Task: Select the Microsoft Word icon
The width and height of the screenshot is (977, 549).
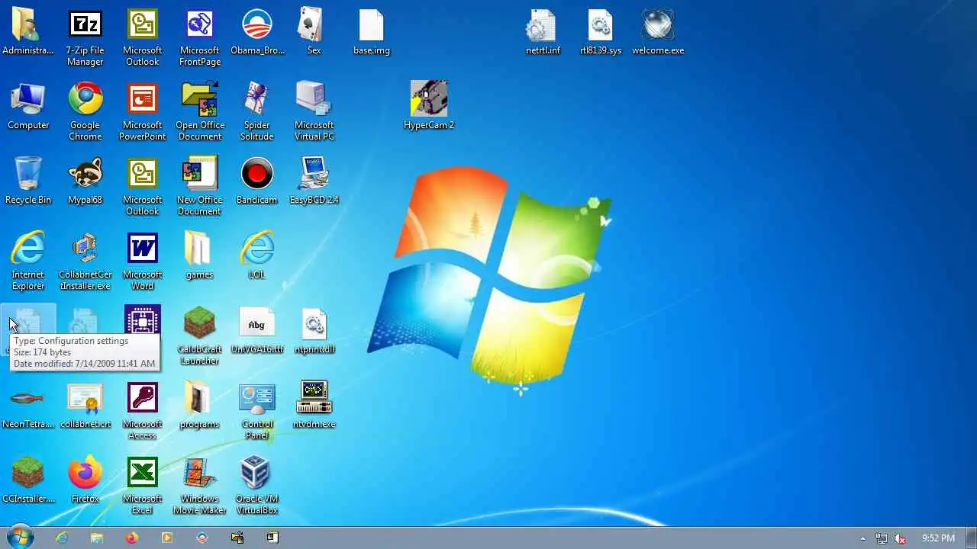Action: [x=142, y=262]
